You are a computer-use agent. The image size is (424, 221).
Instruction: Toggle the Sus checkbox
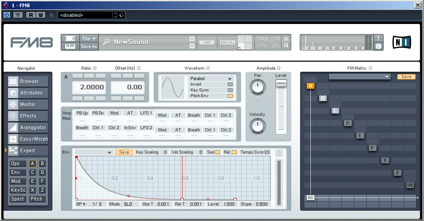coord(218,152)
